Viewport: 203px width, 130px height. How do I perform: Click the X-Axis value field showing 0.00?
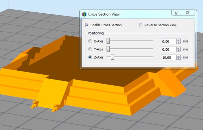(169, 41)
